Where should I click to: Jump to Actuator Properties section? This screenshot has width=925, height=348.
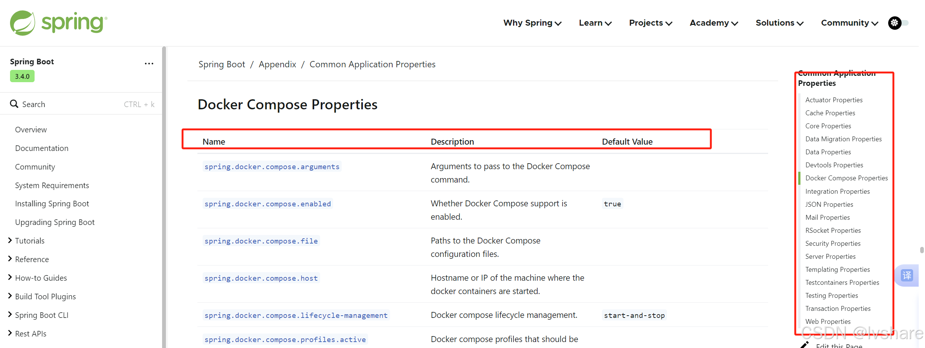tap(834, 100)
